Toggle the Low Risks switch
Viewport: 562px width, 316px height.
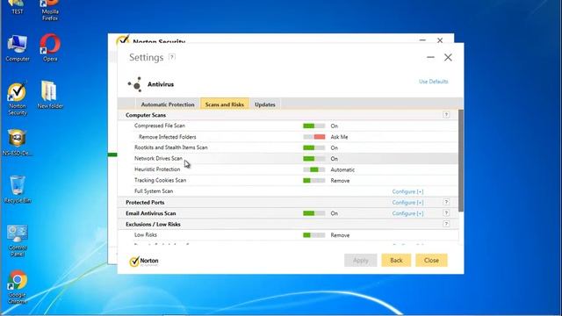point(314,235)
